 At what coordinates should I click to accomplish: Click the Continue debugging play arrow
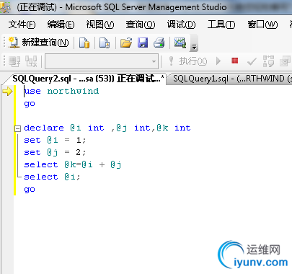[x=218, y=61]
